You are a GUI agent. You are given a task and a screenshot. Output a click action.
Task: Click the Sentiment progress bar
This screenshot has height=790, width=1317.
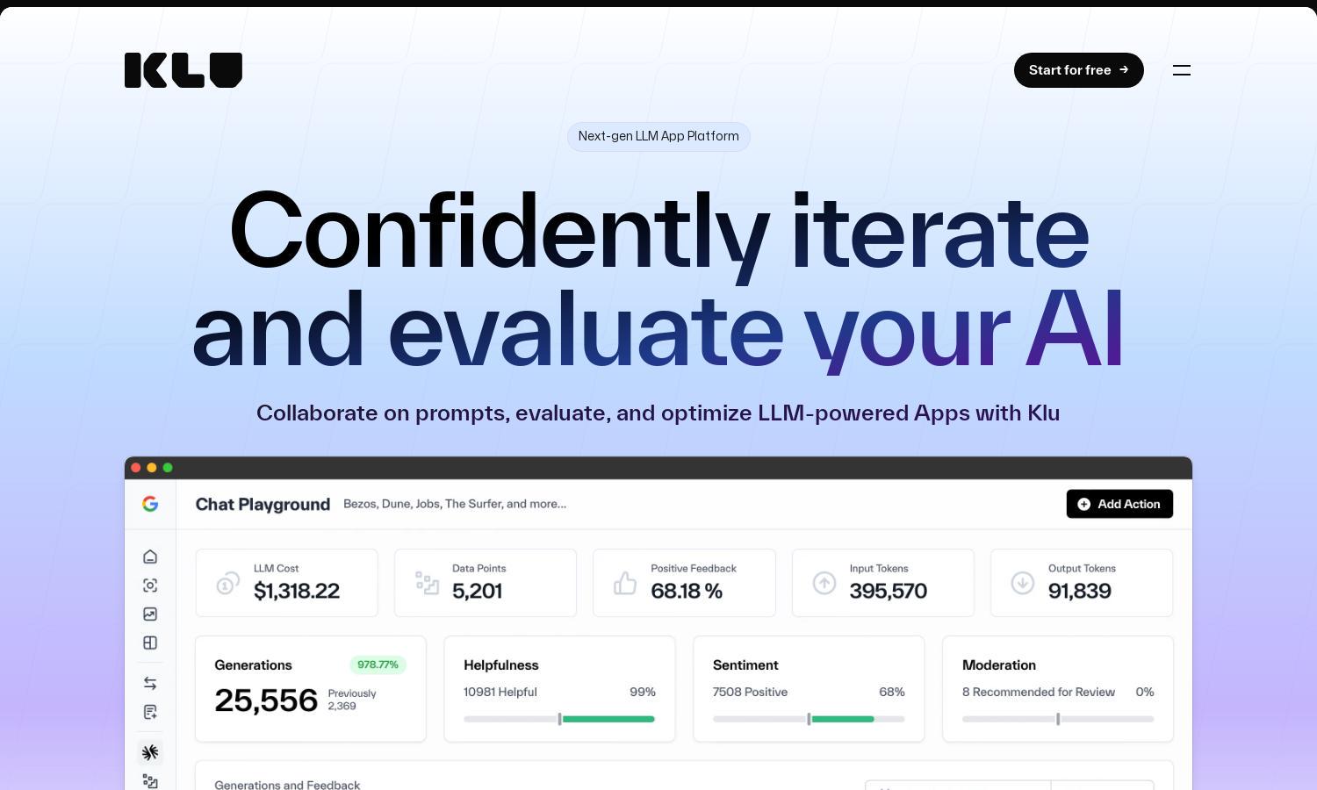(809, 719)
